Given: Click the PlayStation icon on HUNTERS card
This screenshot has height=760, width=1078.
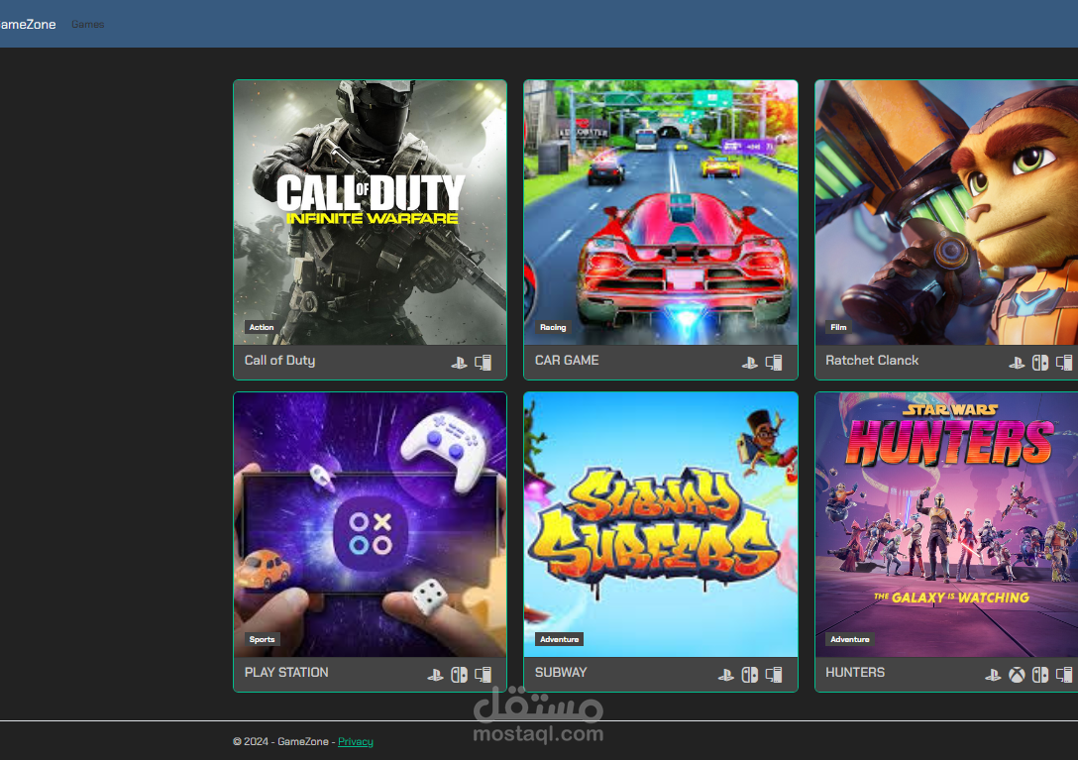Looking at the screenshot, I should 993,675.
